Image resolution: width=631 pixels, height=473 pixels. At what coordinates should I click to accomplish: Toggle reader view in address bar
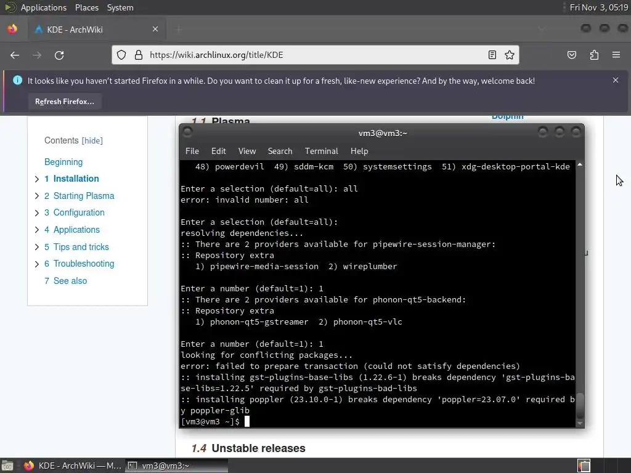pos(492,55)
